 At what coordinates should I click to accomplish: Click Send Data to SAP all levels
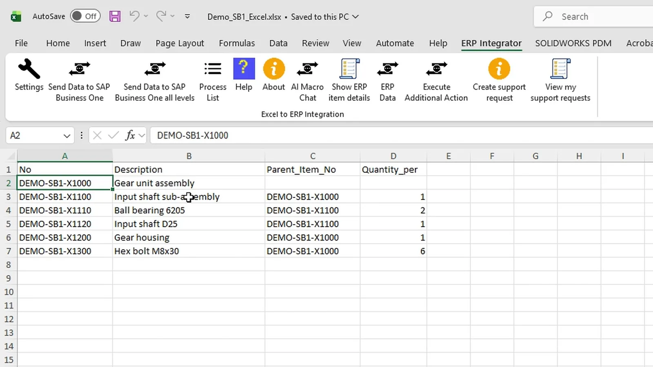tap(155, 80)
